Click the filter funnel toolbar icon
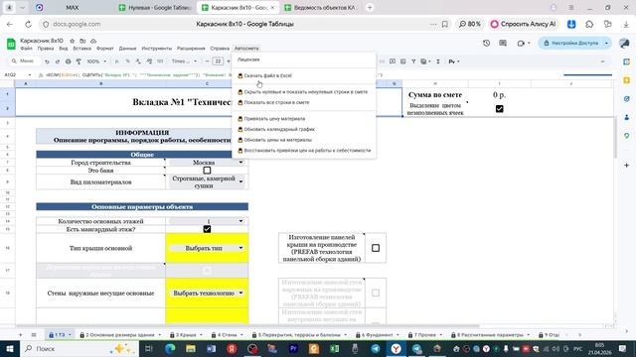The image size is (636, 357). coord(413,61)
